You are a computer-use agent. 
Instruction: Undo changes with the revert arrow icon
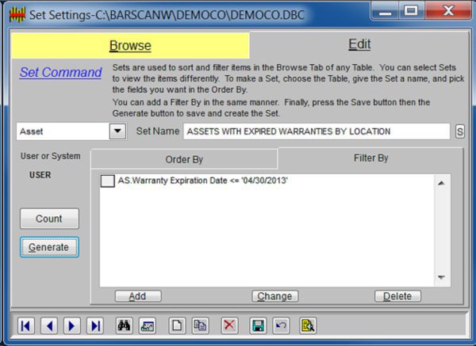tap(281, 325)
